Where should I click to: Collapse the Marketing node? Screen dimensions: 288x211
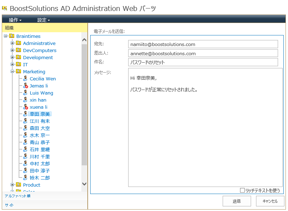pyautogui.click(x=12, y=71)
